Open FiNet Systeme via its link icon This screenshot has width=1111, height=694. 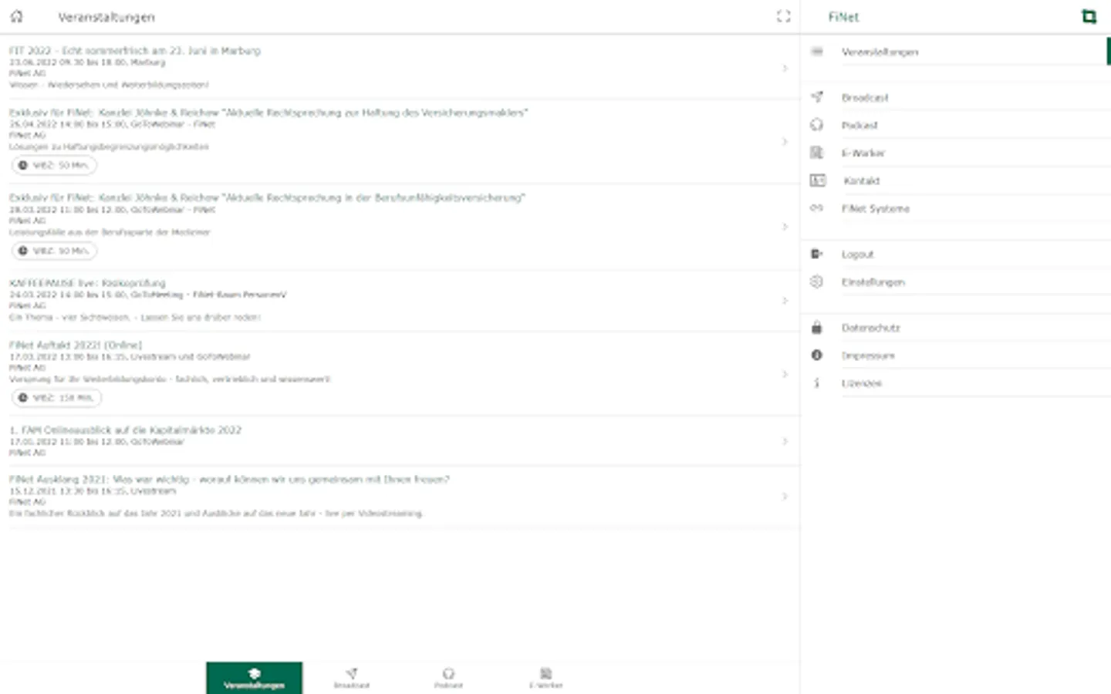(817, 208)
